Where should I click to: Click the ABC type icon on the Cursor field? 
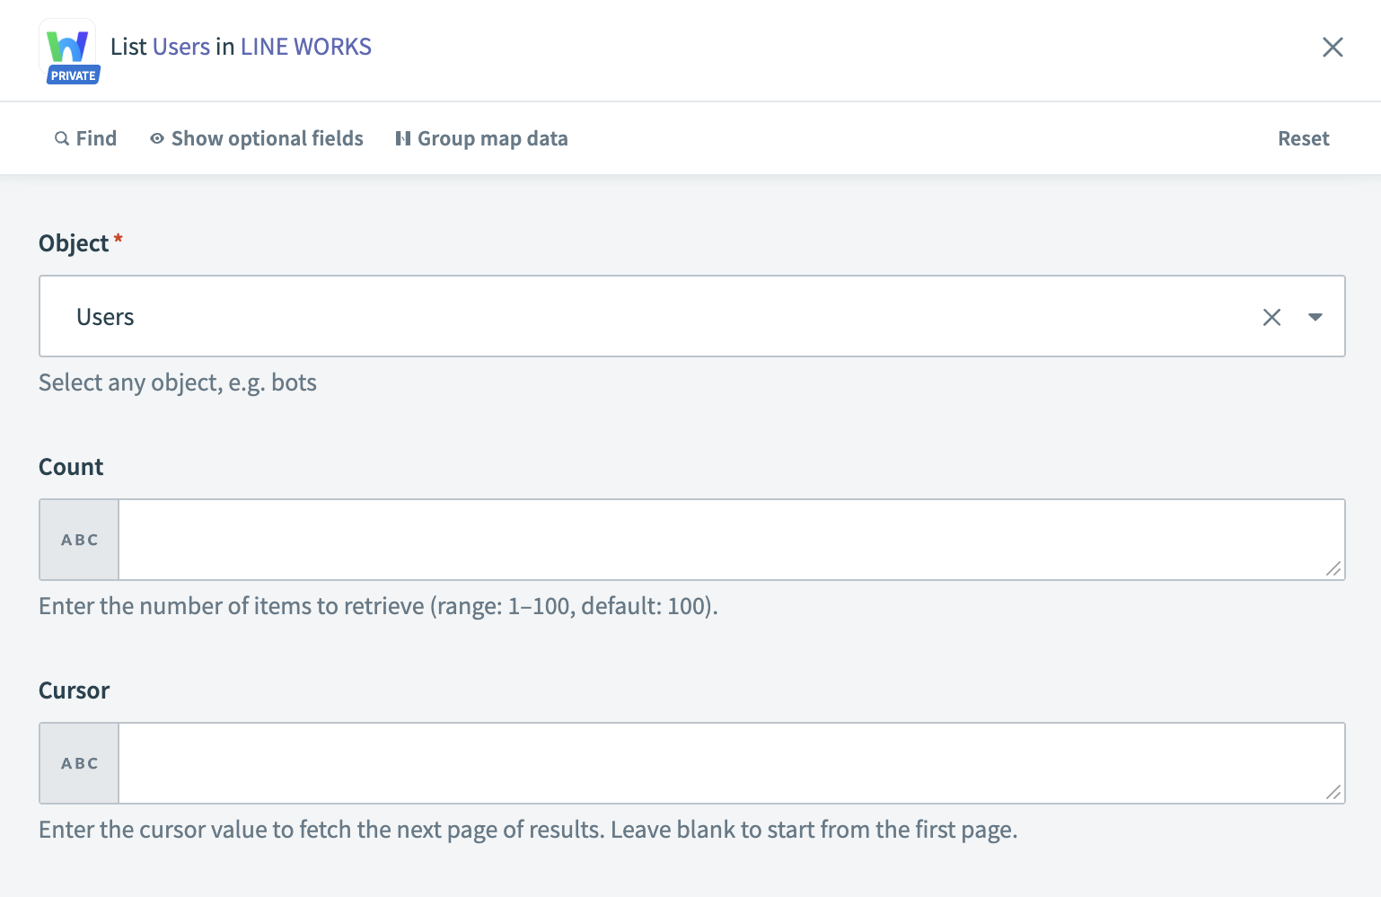pos(78,762)
